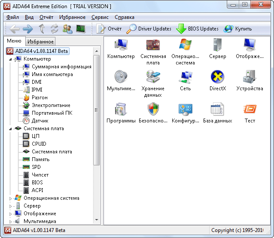Open the Сервис menu
Image resolution: width=274 pixels, height=238 pixels.
[x=100, y=17]
